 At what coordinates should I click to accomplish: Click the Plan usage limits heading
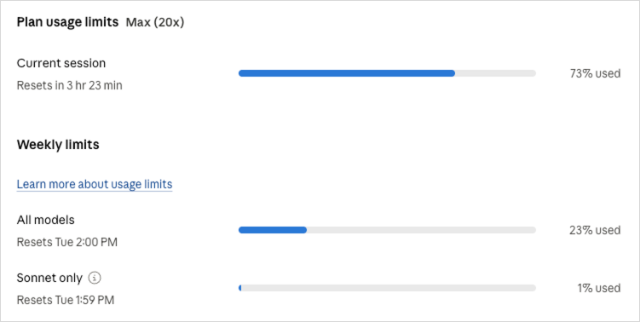pos(68,22)
